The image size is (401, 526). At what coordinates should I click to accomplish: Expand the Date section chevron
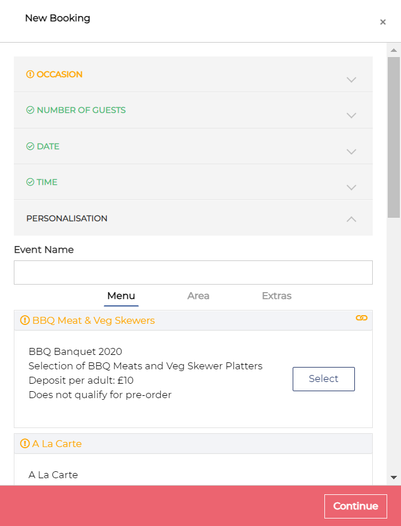point(351,152)
